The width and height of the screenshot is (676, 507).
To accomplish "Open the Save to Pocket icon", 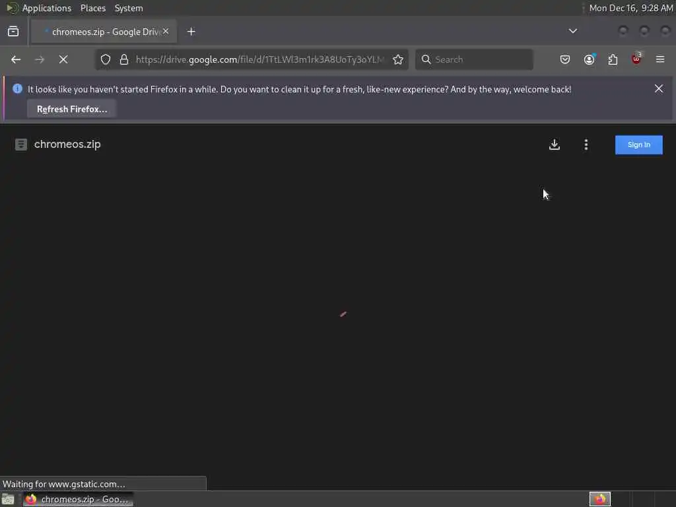I will coord(565,59).
